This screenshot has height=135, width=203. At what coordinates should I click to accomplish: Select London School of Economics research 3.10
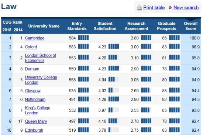(135, 58)
